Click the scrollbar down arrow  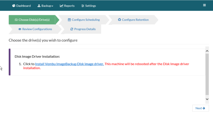click(207, 99)
